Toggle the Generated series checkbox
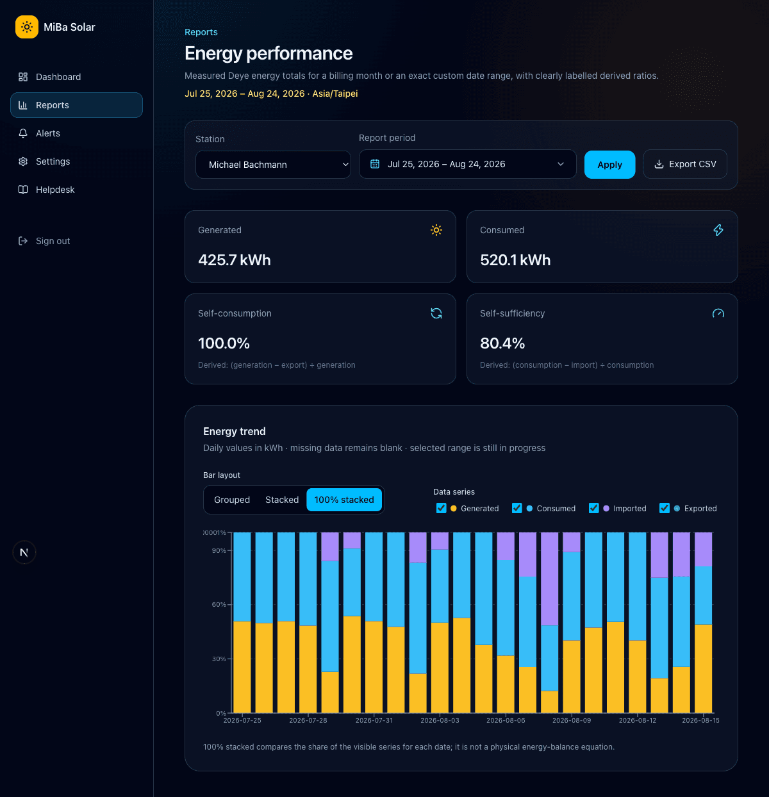Viewport: 769px width, 797px height. click(x=441, y=508)
